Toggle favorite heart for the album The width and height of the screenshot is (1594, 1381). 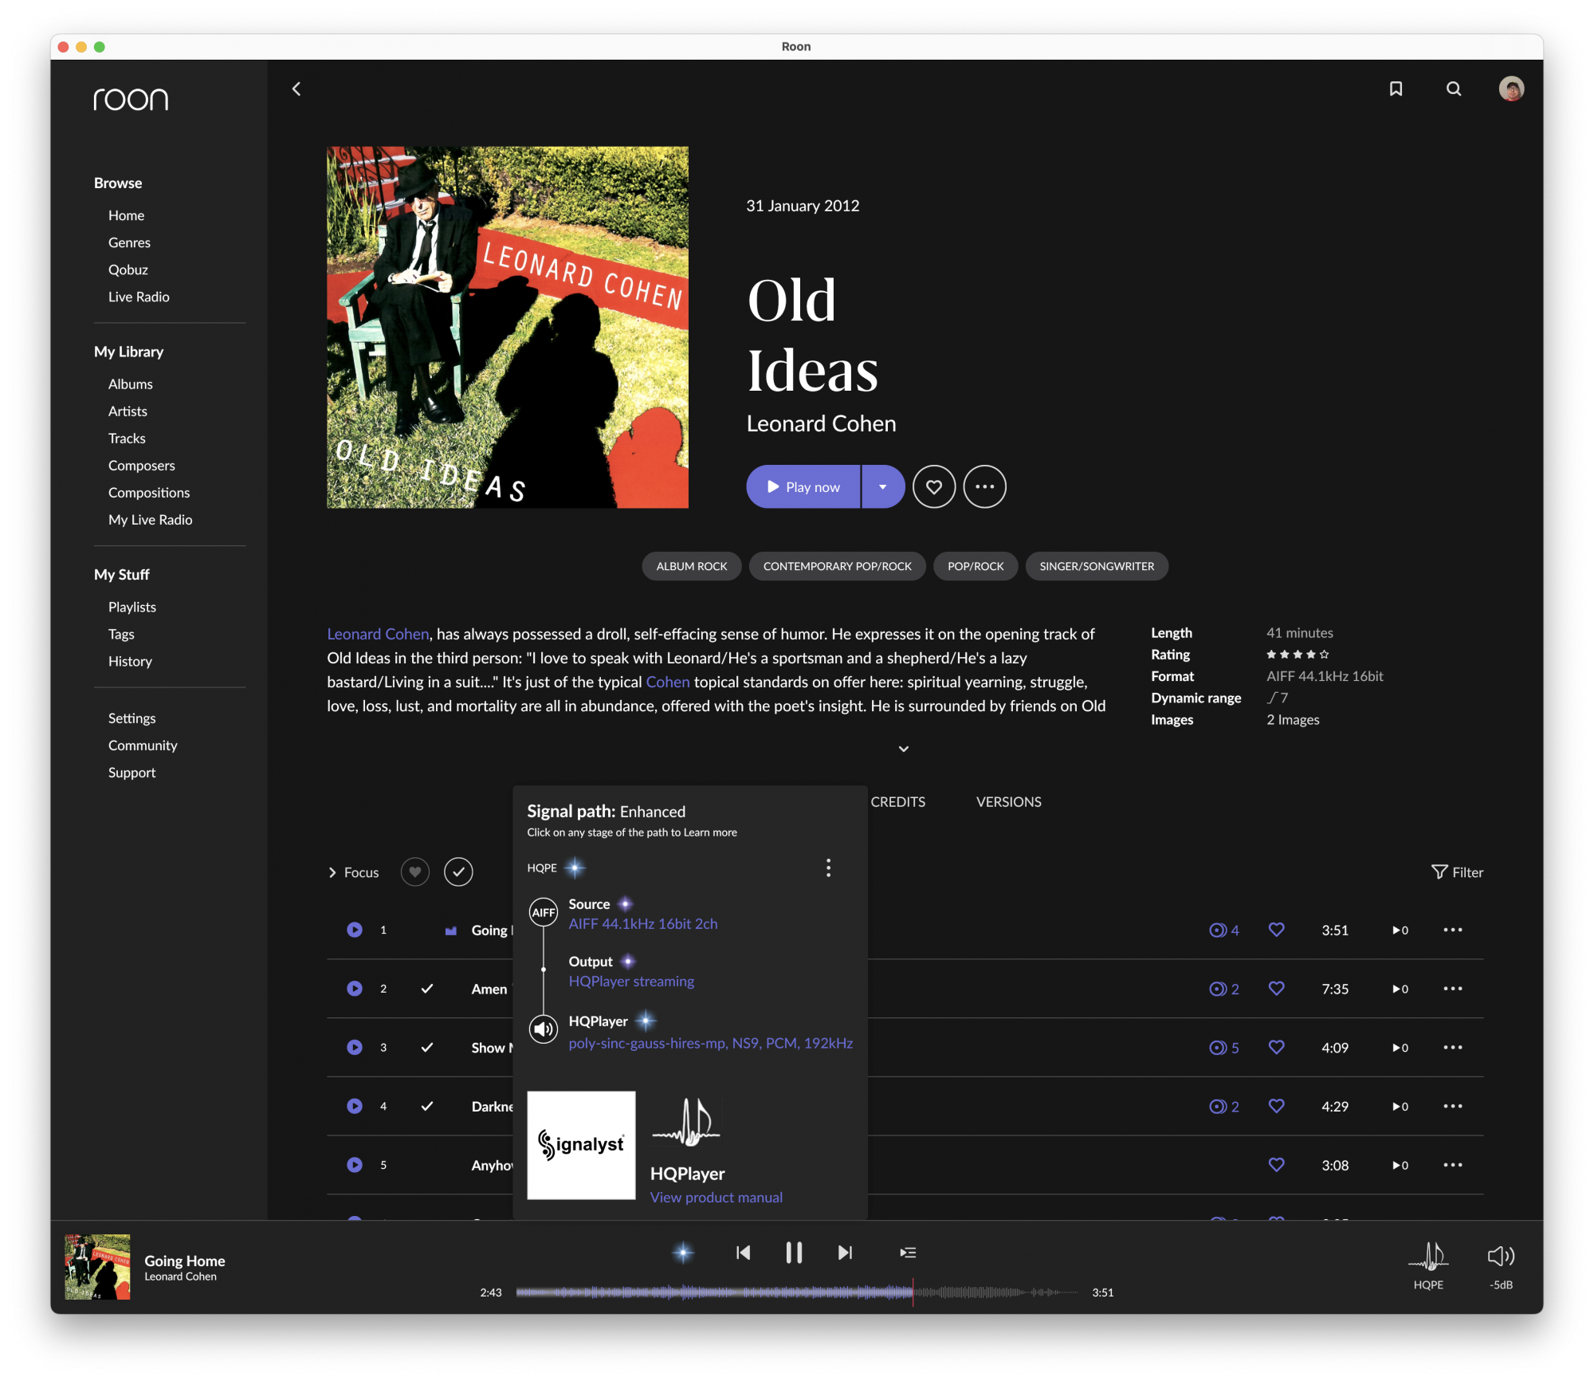click(934, 486)
